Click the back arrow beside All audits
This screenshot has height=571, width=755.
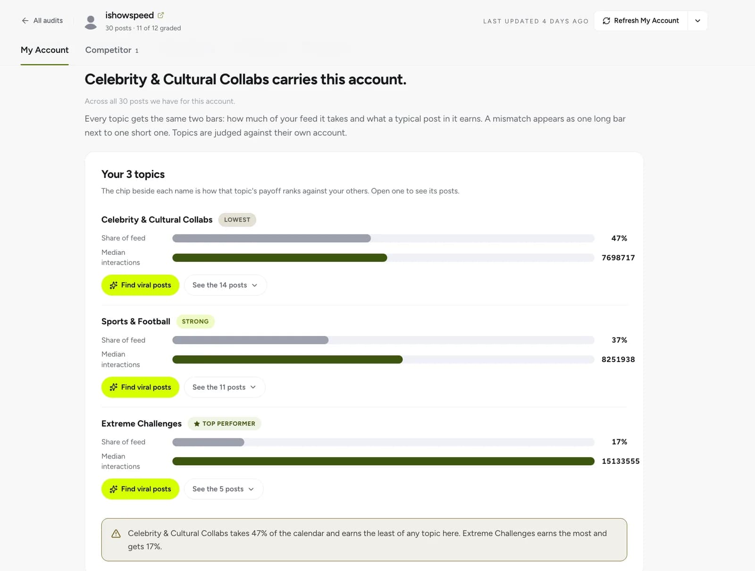[x=25, y=21]
